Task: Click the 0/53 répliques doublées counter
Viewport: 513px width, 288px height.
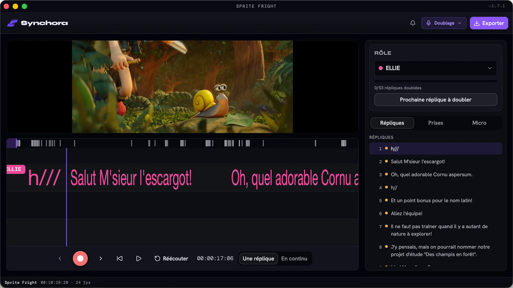Action: [398, 88]
